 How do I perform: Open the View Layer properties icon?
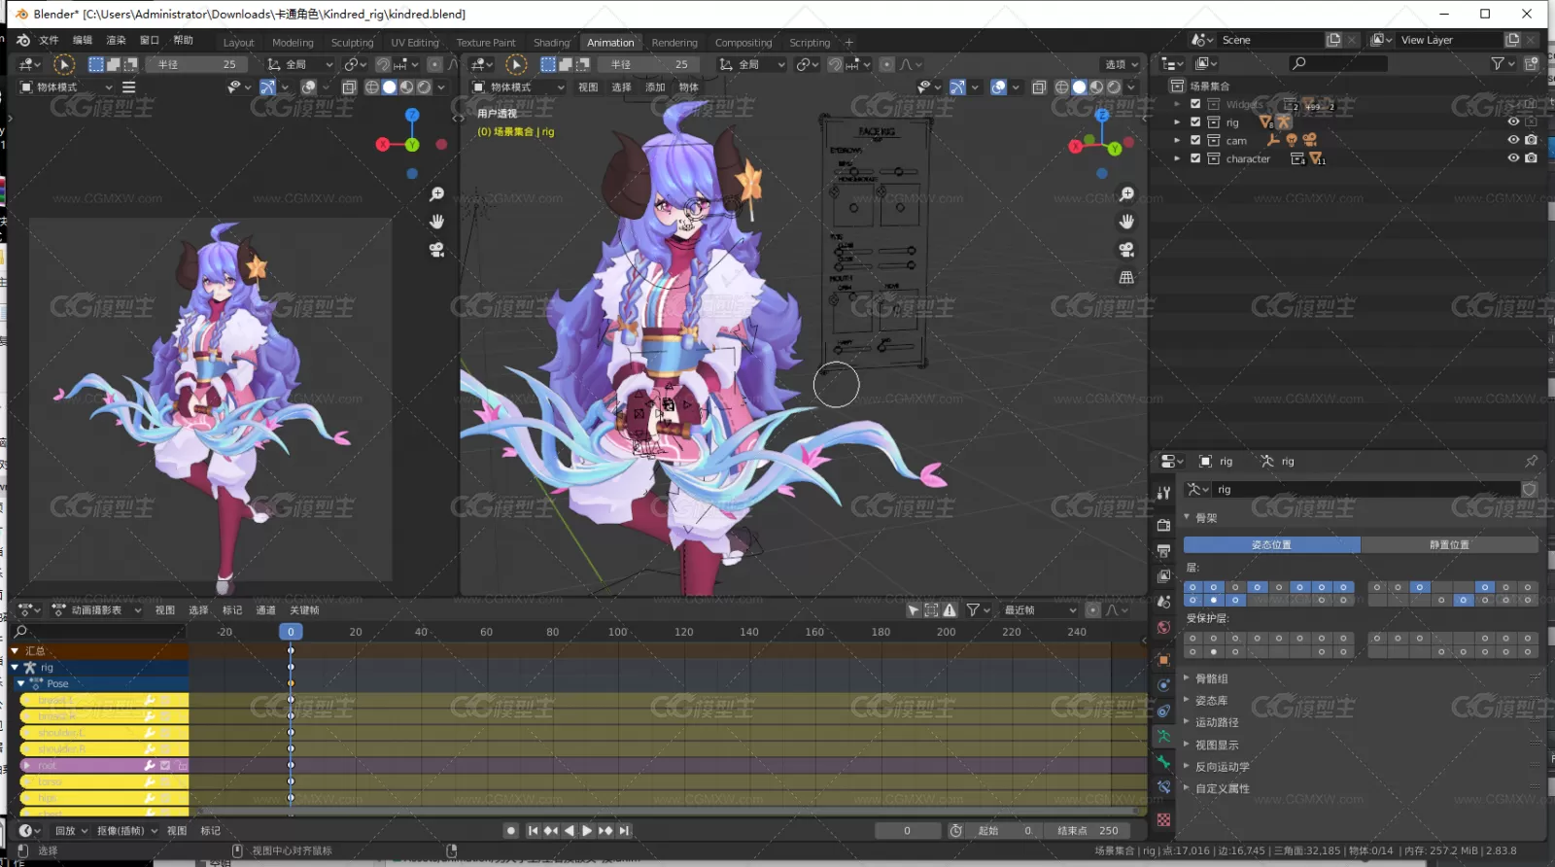click(x=1163, y=576)
